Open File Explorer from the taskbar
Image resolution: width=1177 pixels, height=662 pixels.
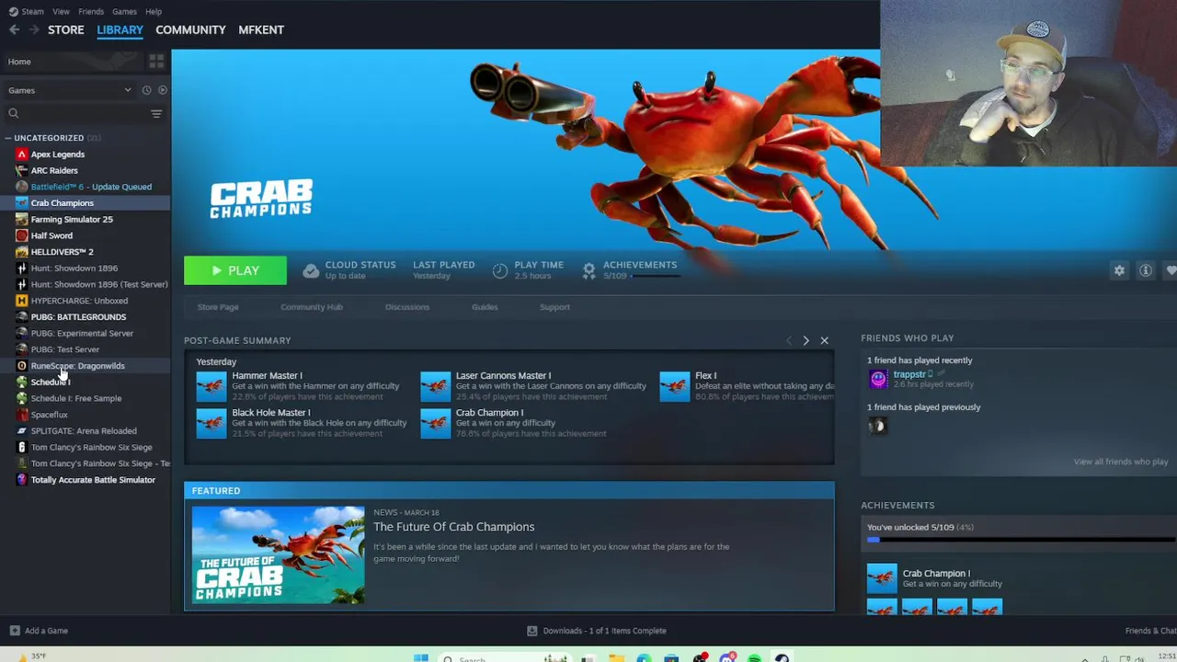click(x=616, y=658)
